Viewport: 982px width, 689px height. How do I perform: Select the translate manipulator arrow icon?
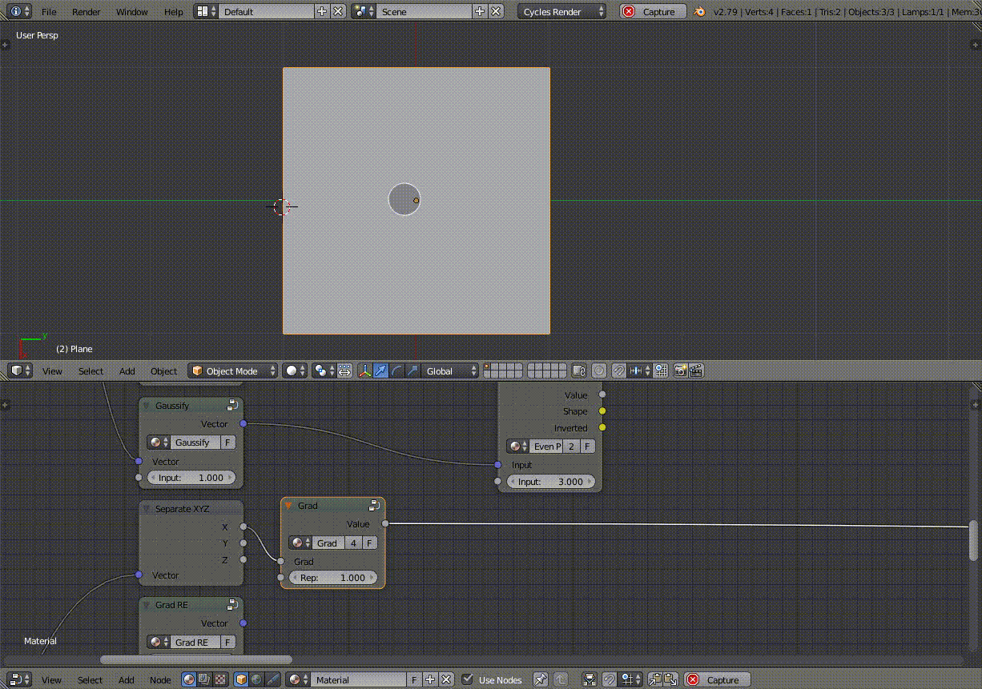point(380,371)
